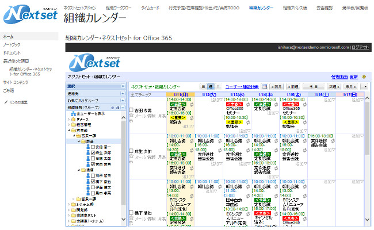Click the recurrence icon on 吉田 茂男's 1/15 14:00 seminar
The image size is (374, 230).
[304, 105]
